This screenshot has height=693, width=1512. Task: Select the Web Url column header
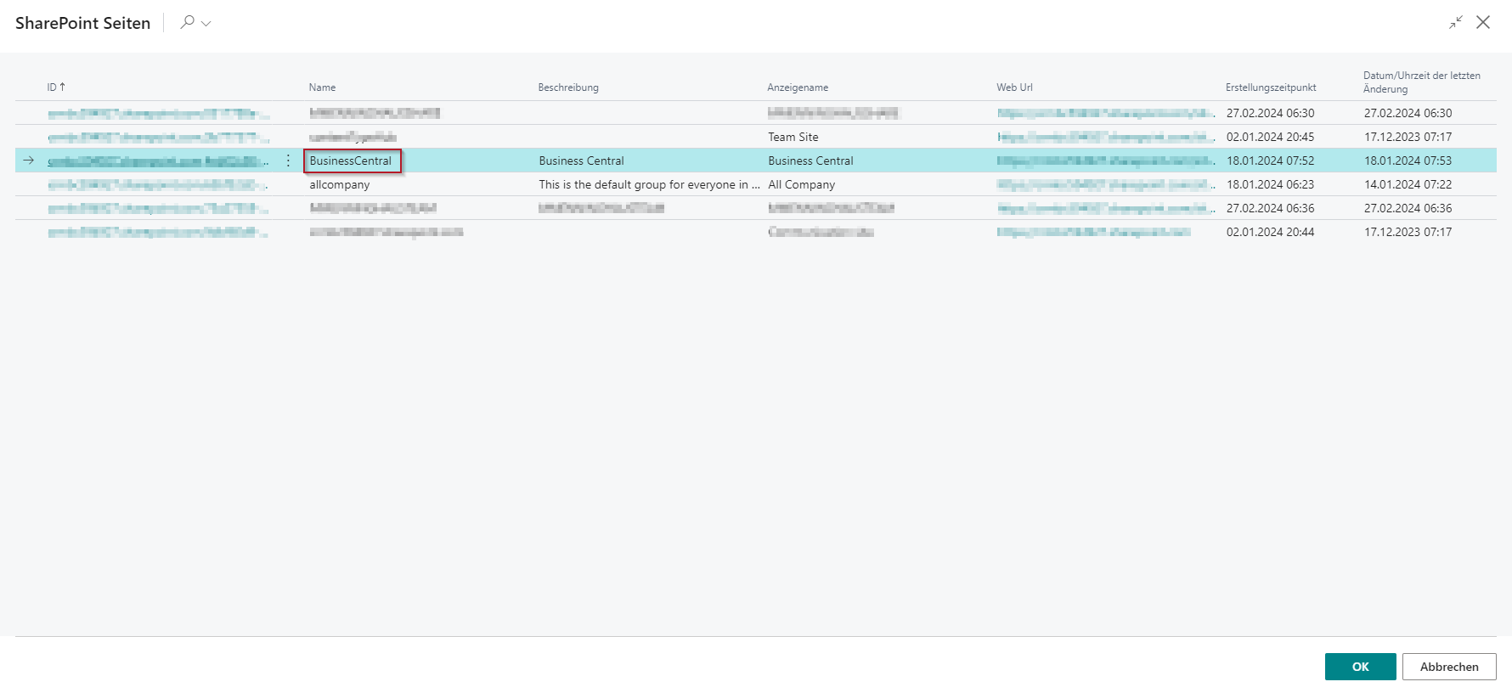click(x=1014, y=87)
